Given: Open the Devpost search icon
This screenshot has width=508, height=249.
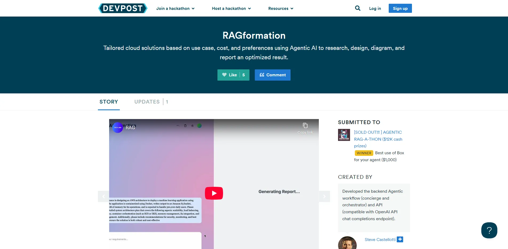Looking at the screenshot, I should point(358,8).
